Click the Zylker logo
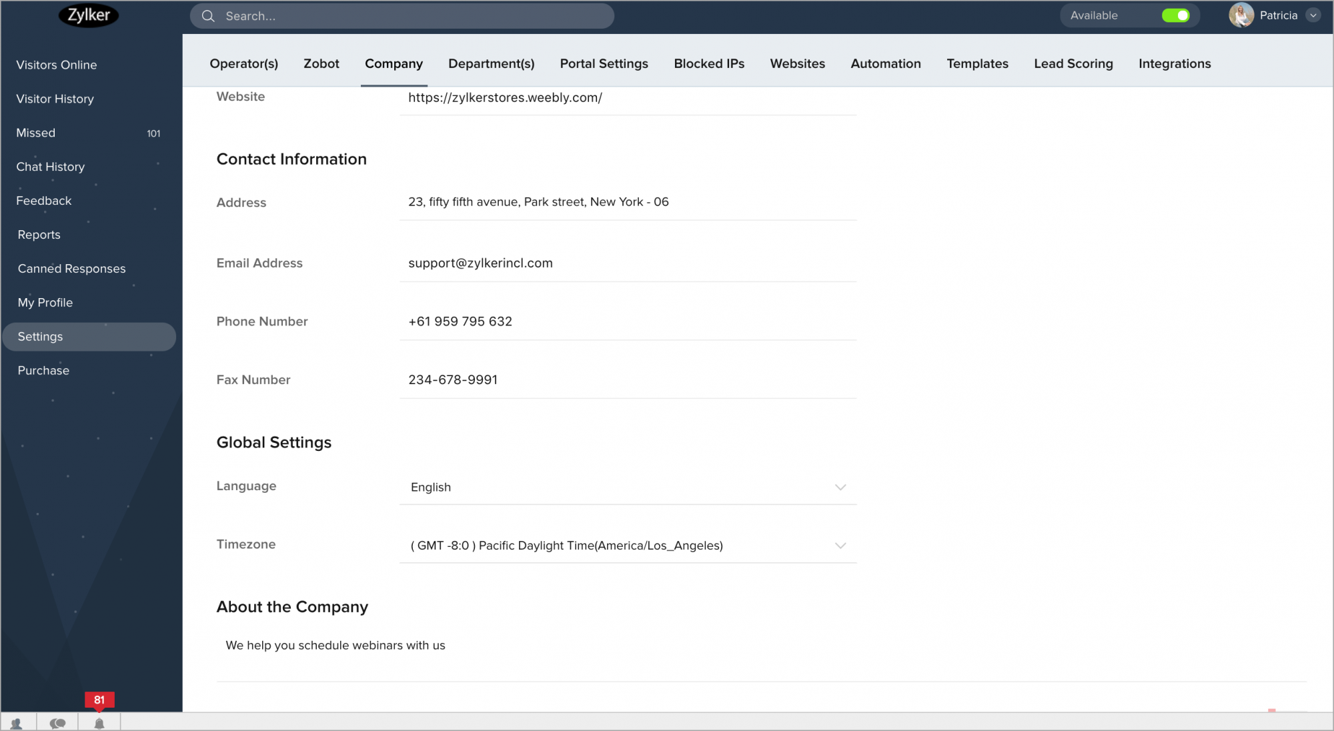This screenshot has width=1334, height=731. tap(89, 15)
